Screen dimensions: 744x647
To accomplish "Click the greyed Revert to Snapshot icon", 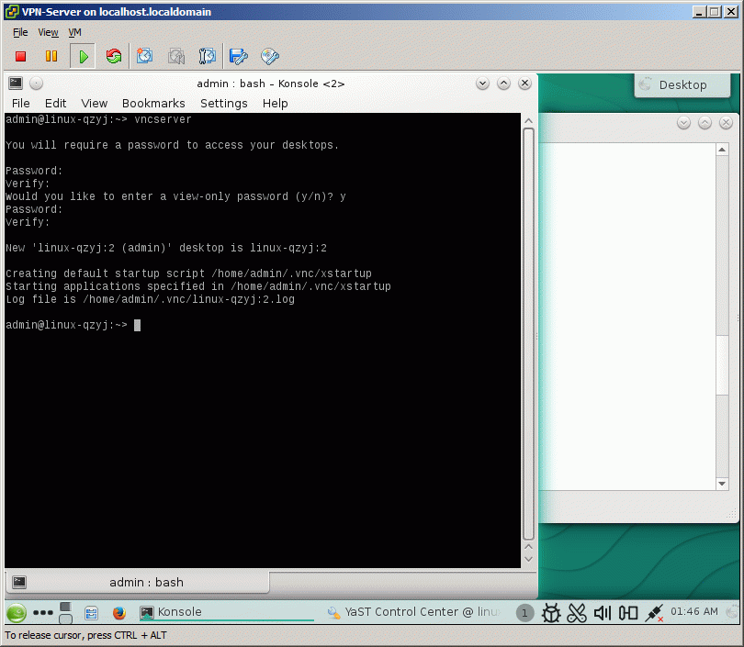I will coord(176,56).
